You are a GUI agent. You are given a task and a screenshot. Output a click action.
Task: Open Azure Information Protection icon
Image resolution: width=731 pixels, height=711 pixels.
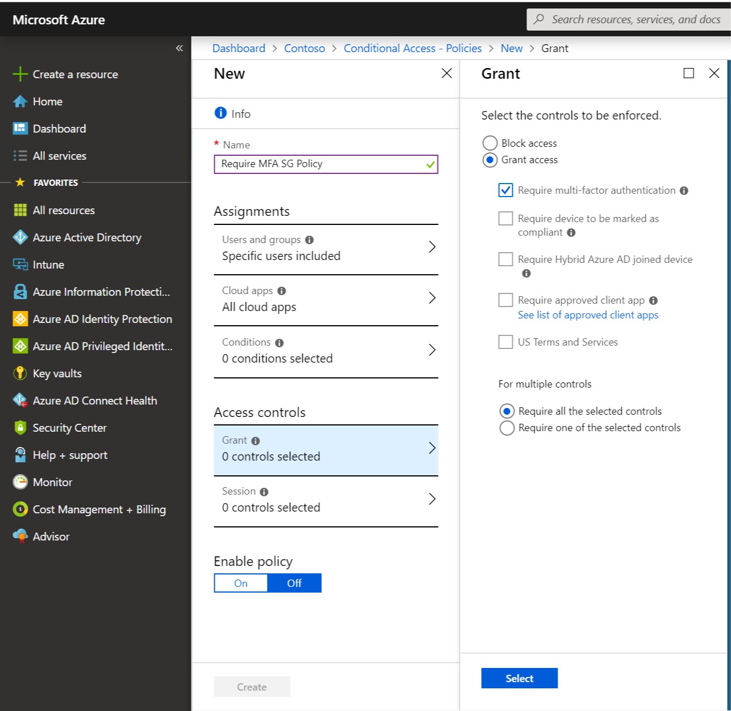coord(20,292)
